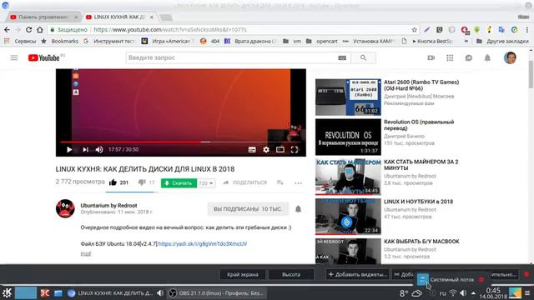Open the account avatar menu
534x300 pixels.
[510, 57]
